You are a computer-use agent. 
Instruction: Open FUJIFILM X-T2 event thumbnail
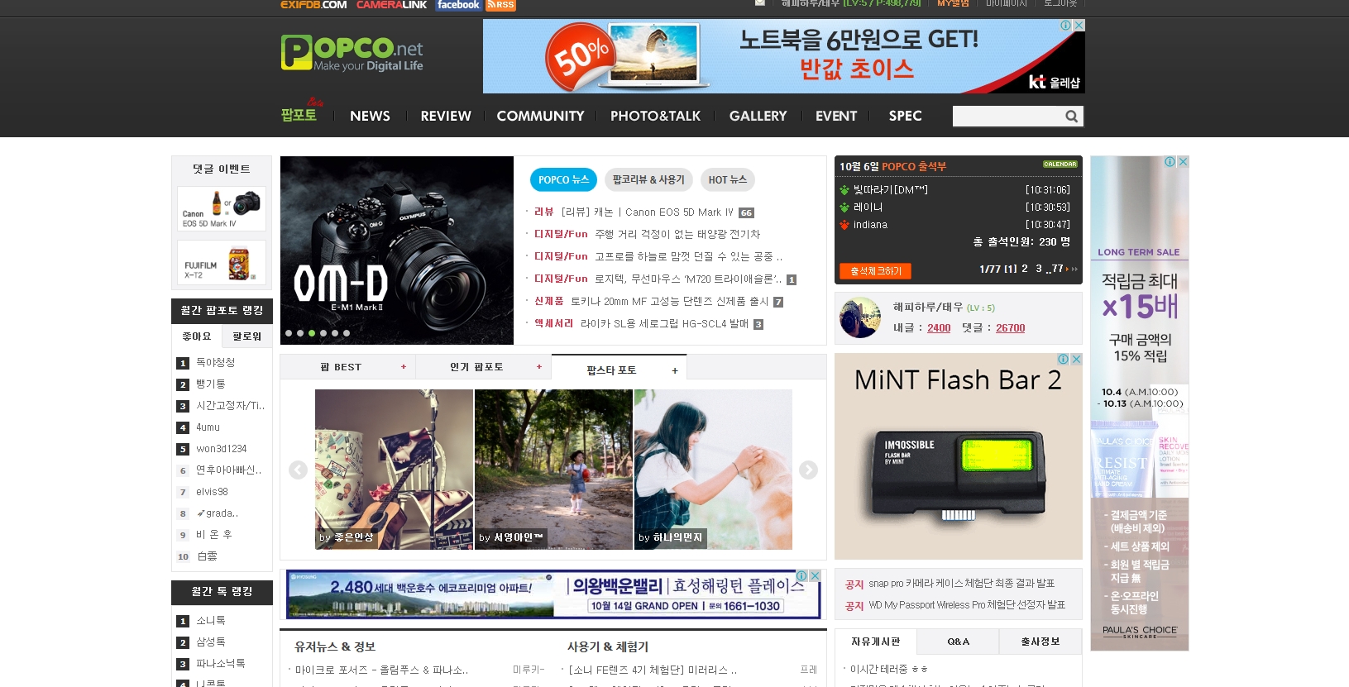point(222,262)
